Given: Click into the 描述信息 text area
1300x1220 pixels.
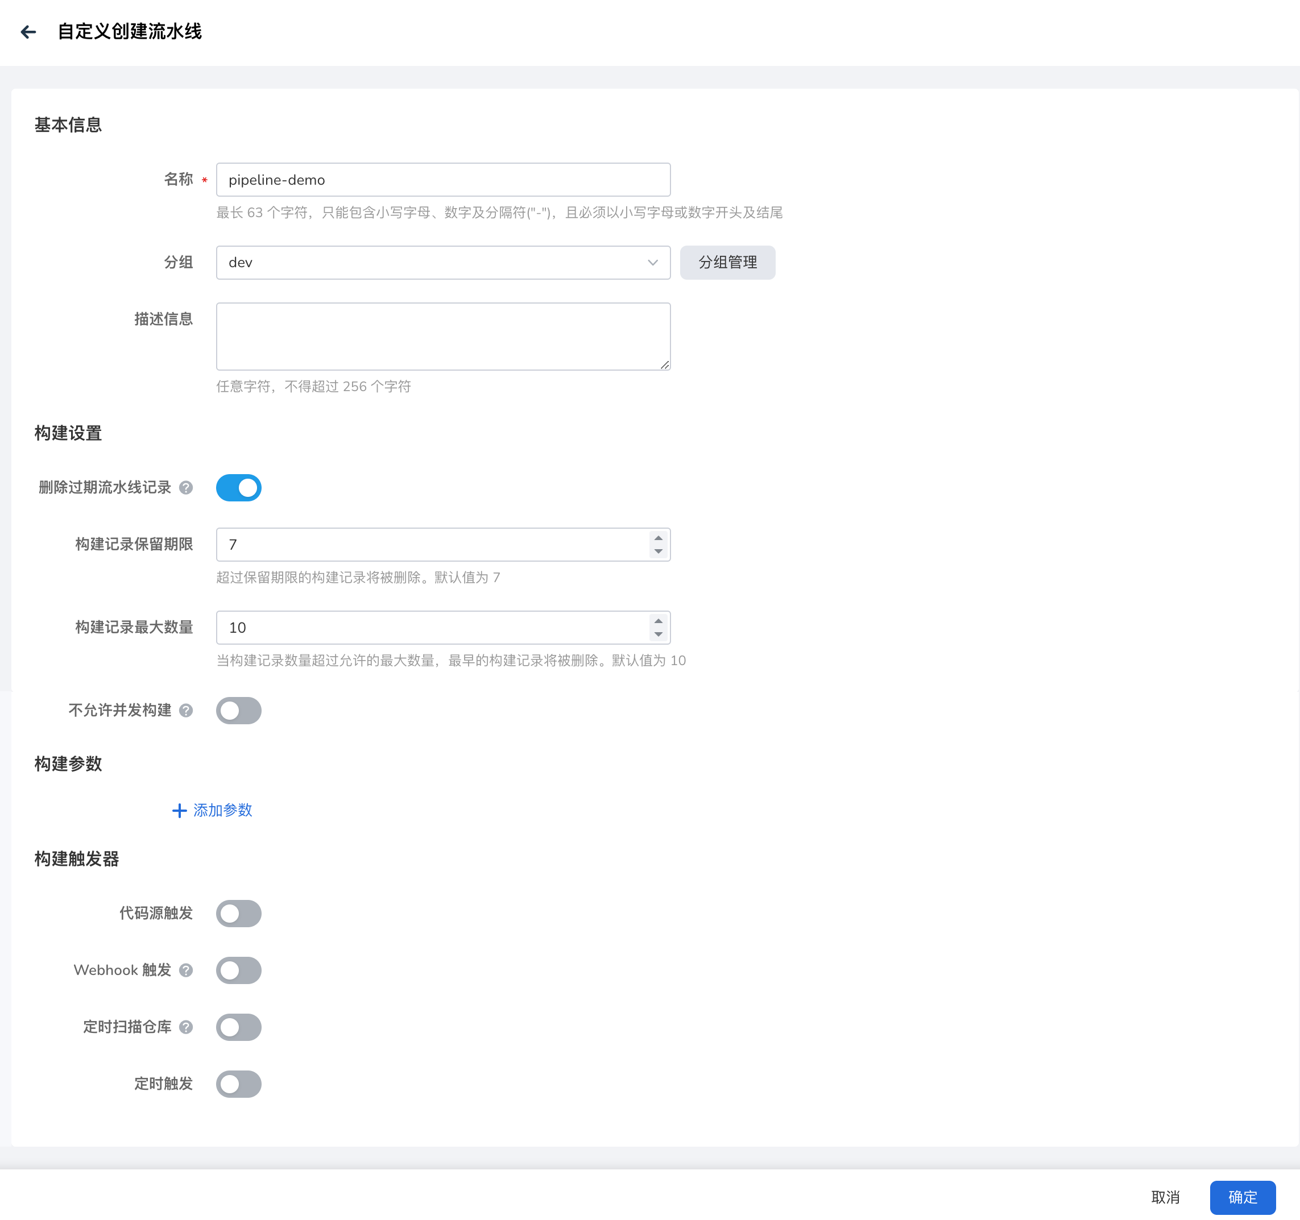Looking at the screenshot, I should click(442, 336).
